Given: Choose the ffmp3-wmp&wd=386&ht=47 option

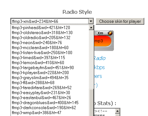Looking at the screenshot, I should click(x=50, y=113).
